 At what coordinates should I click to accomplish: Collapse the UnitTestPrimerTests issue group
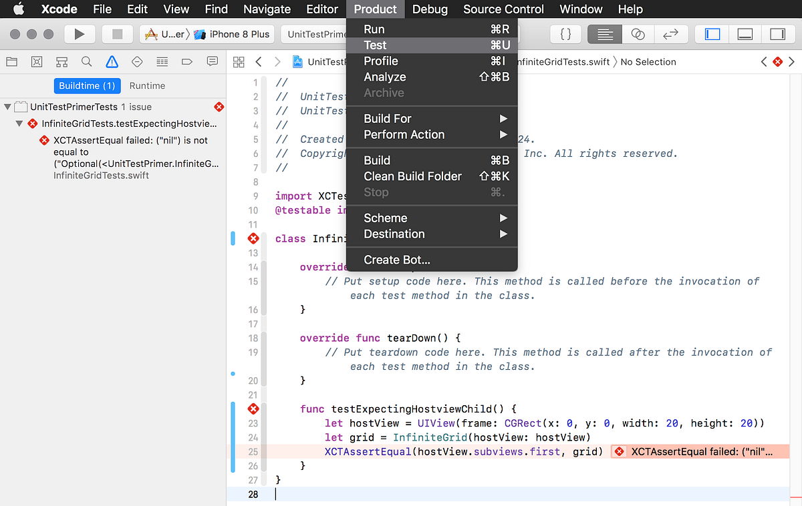coord(7,107)
